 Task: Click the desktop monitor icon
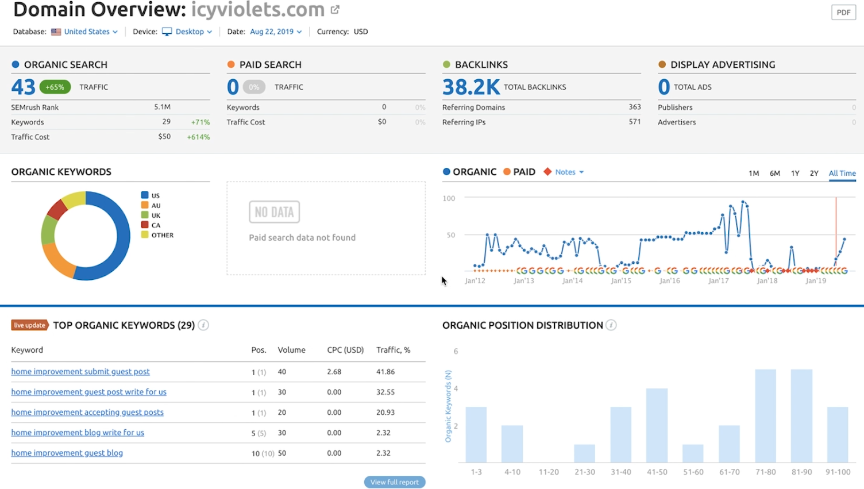click(x=167, y=32)
